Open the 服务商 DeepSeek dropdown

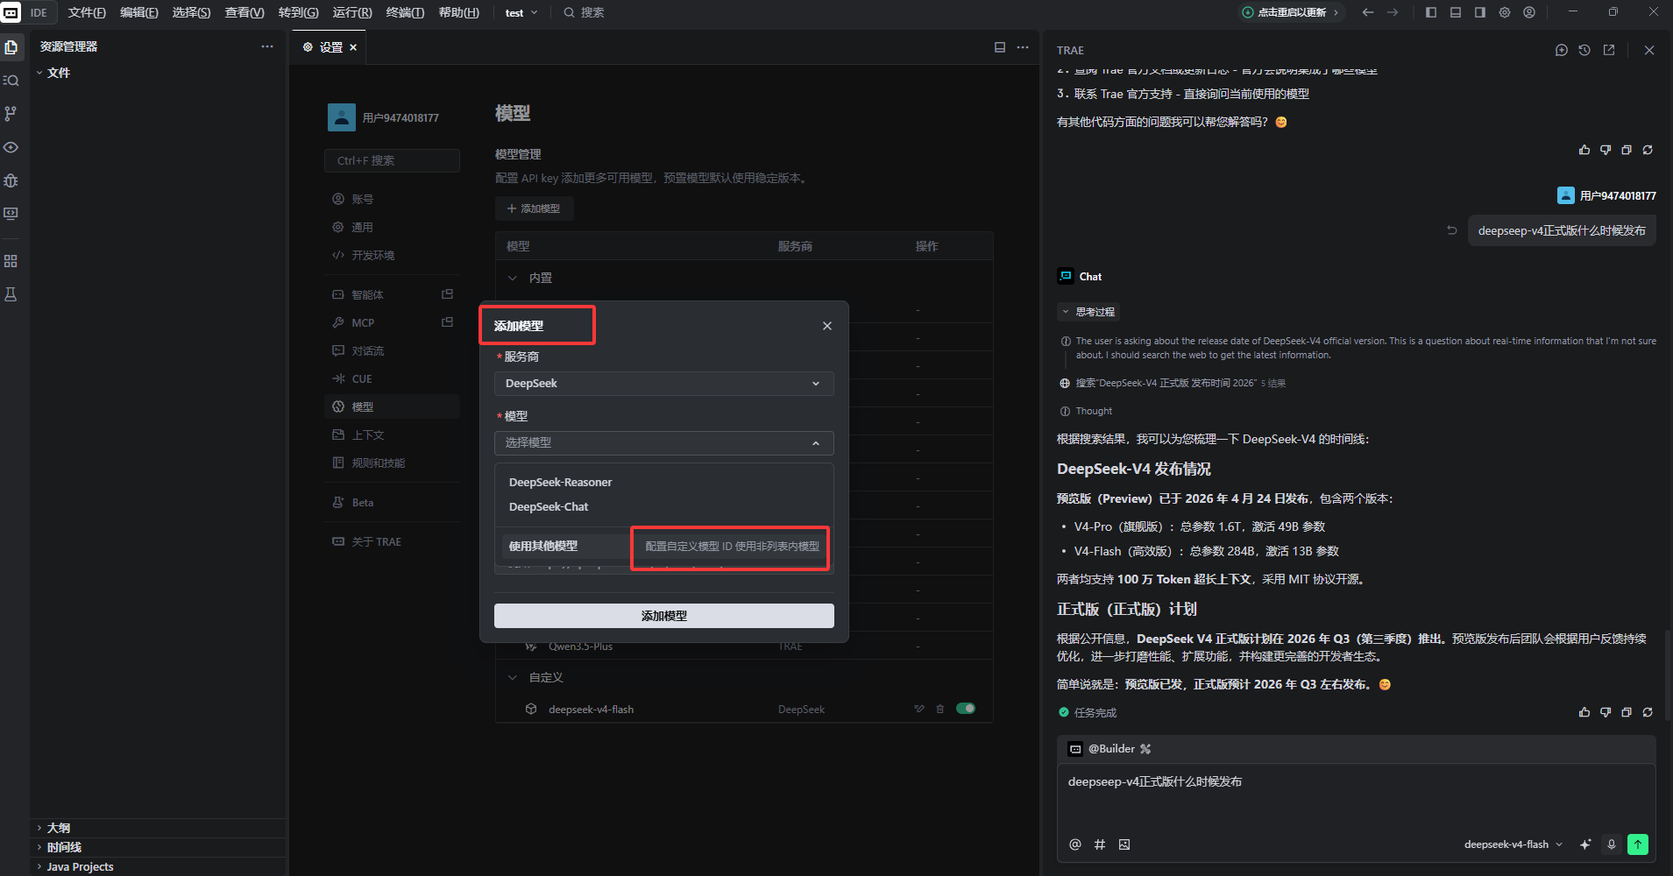[x=663, y=384]
